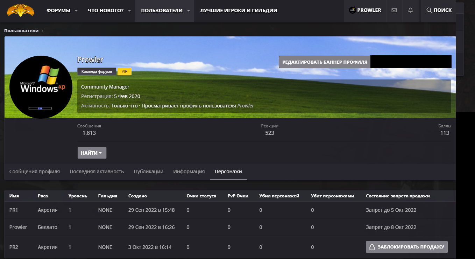Viewport: 475px width, 259px height.
Task: Click the Баллы count 113
Action: [x=445, y=133]
